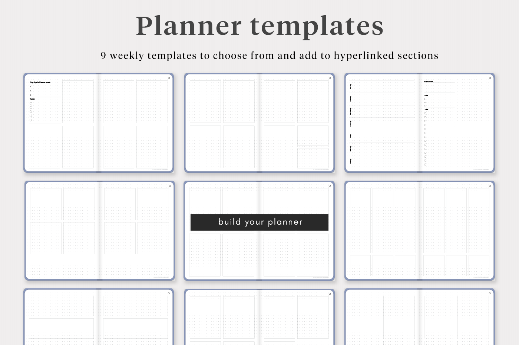This screenshot has height=345, width=519.
Task: Check the first Tasks circle in the priorities template
Action: point(31,103)
